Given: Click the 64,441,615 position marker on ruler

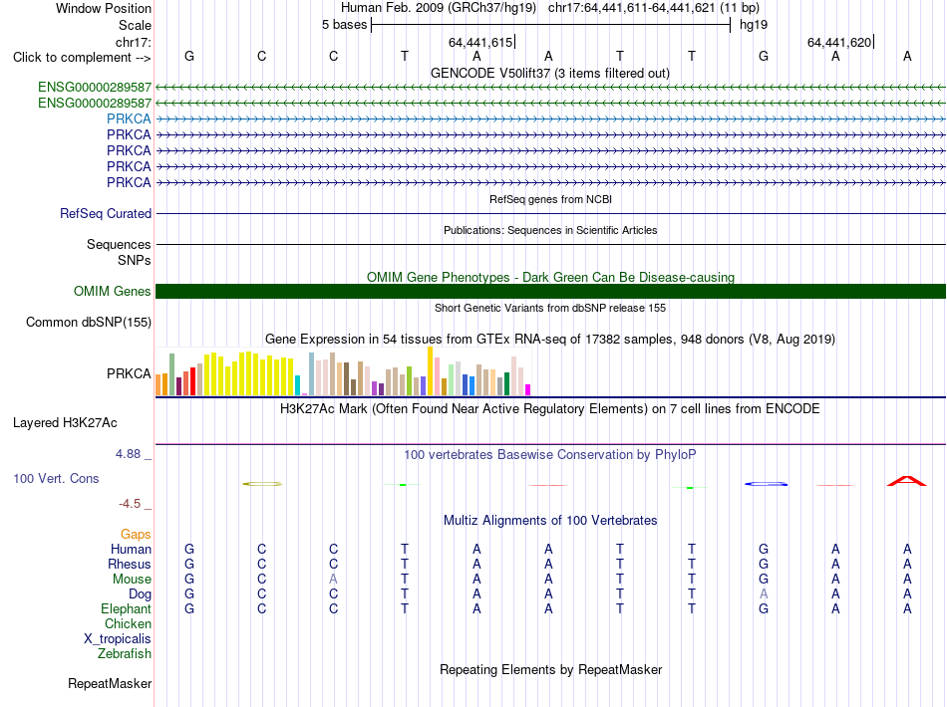Looking at the screenshot, I should point(481,42).
